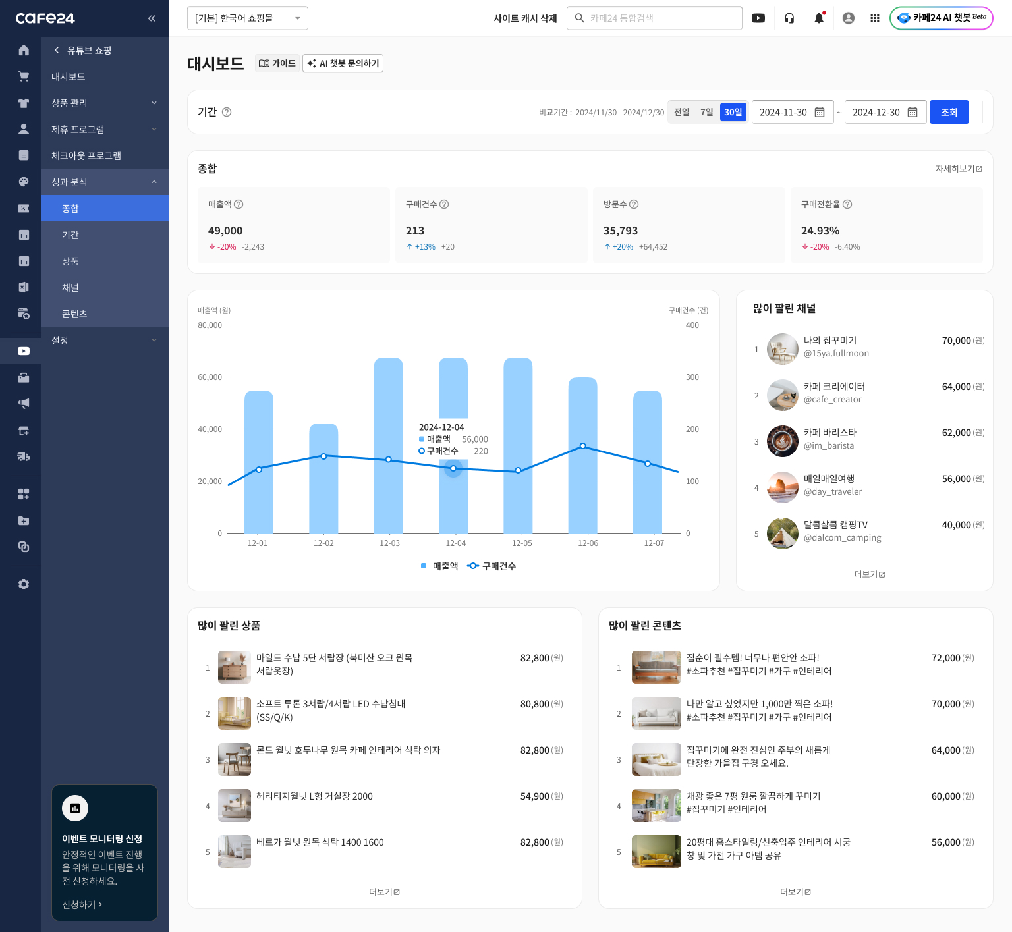The width and height of the screenshot is (1012, 932).
Task: Open the 기간 submenu item
Action: (70, 234)
